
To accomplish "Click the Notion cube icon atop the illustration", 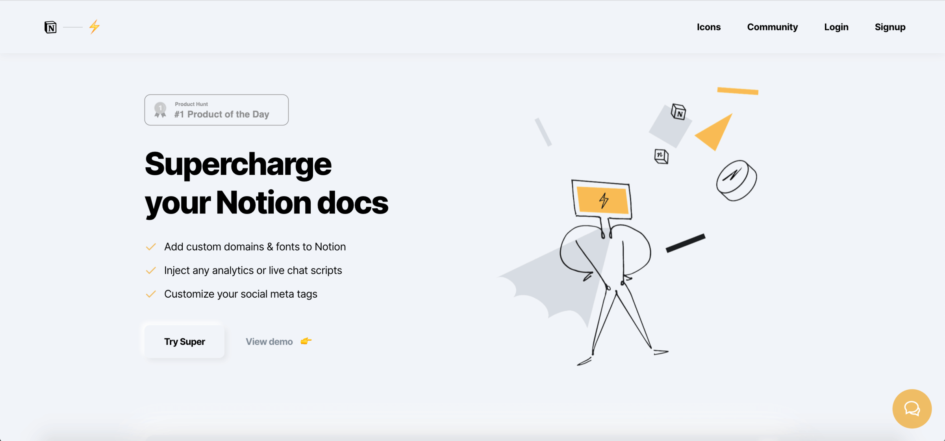I will point(678,112).
